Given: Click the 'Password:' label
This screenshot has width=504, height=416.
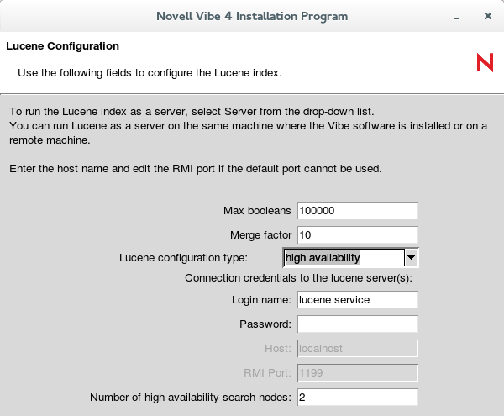Looking at the screenshot, I should 265,324.
